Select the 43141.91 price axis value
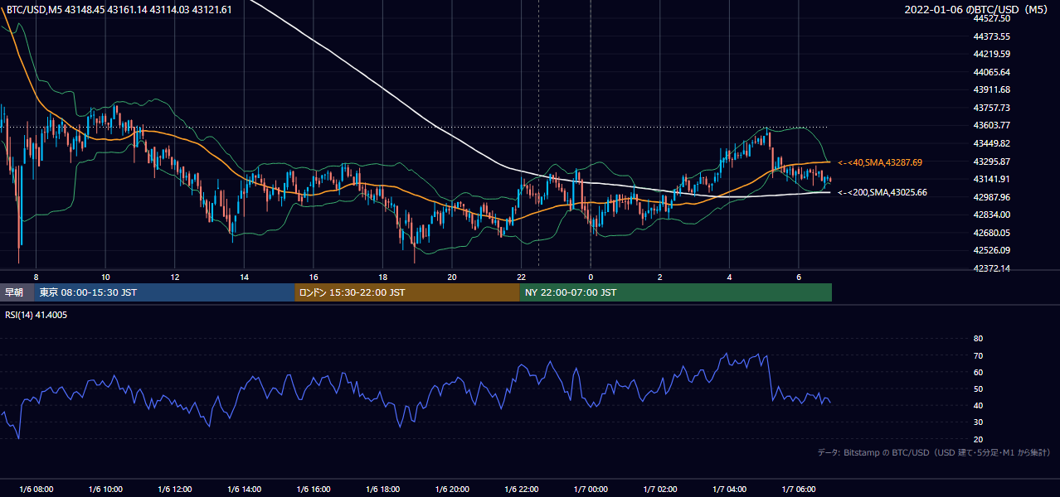This screenshot has width=1060, height=497. click(992, 179)
